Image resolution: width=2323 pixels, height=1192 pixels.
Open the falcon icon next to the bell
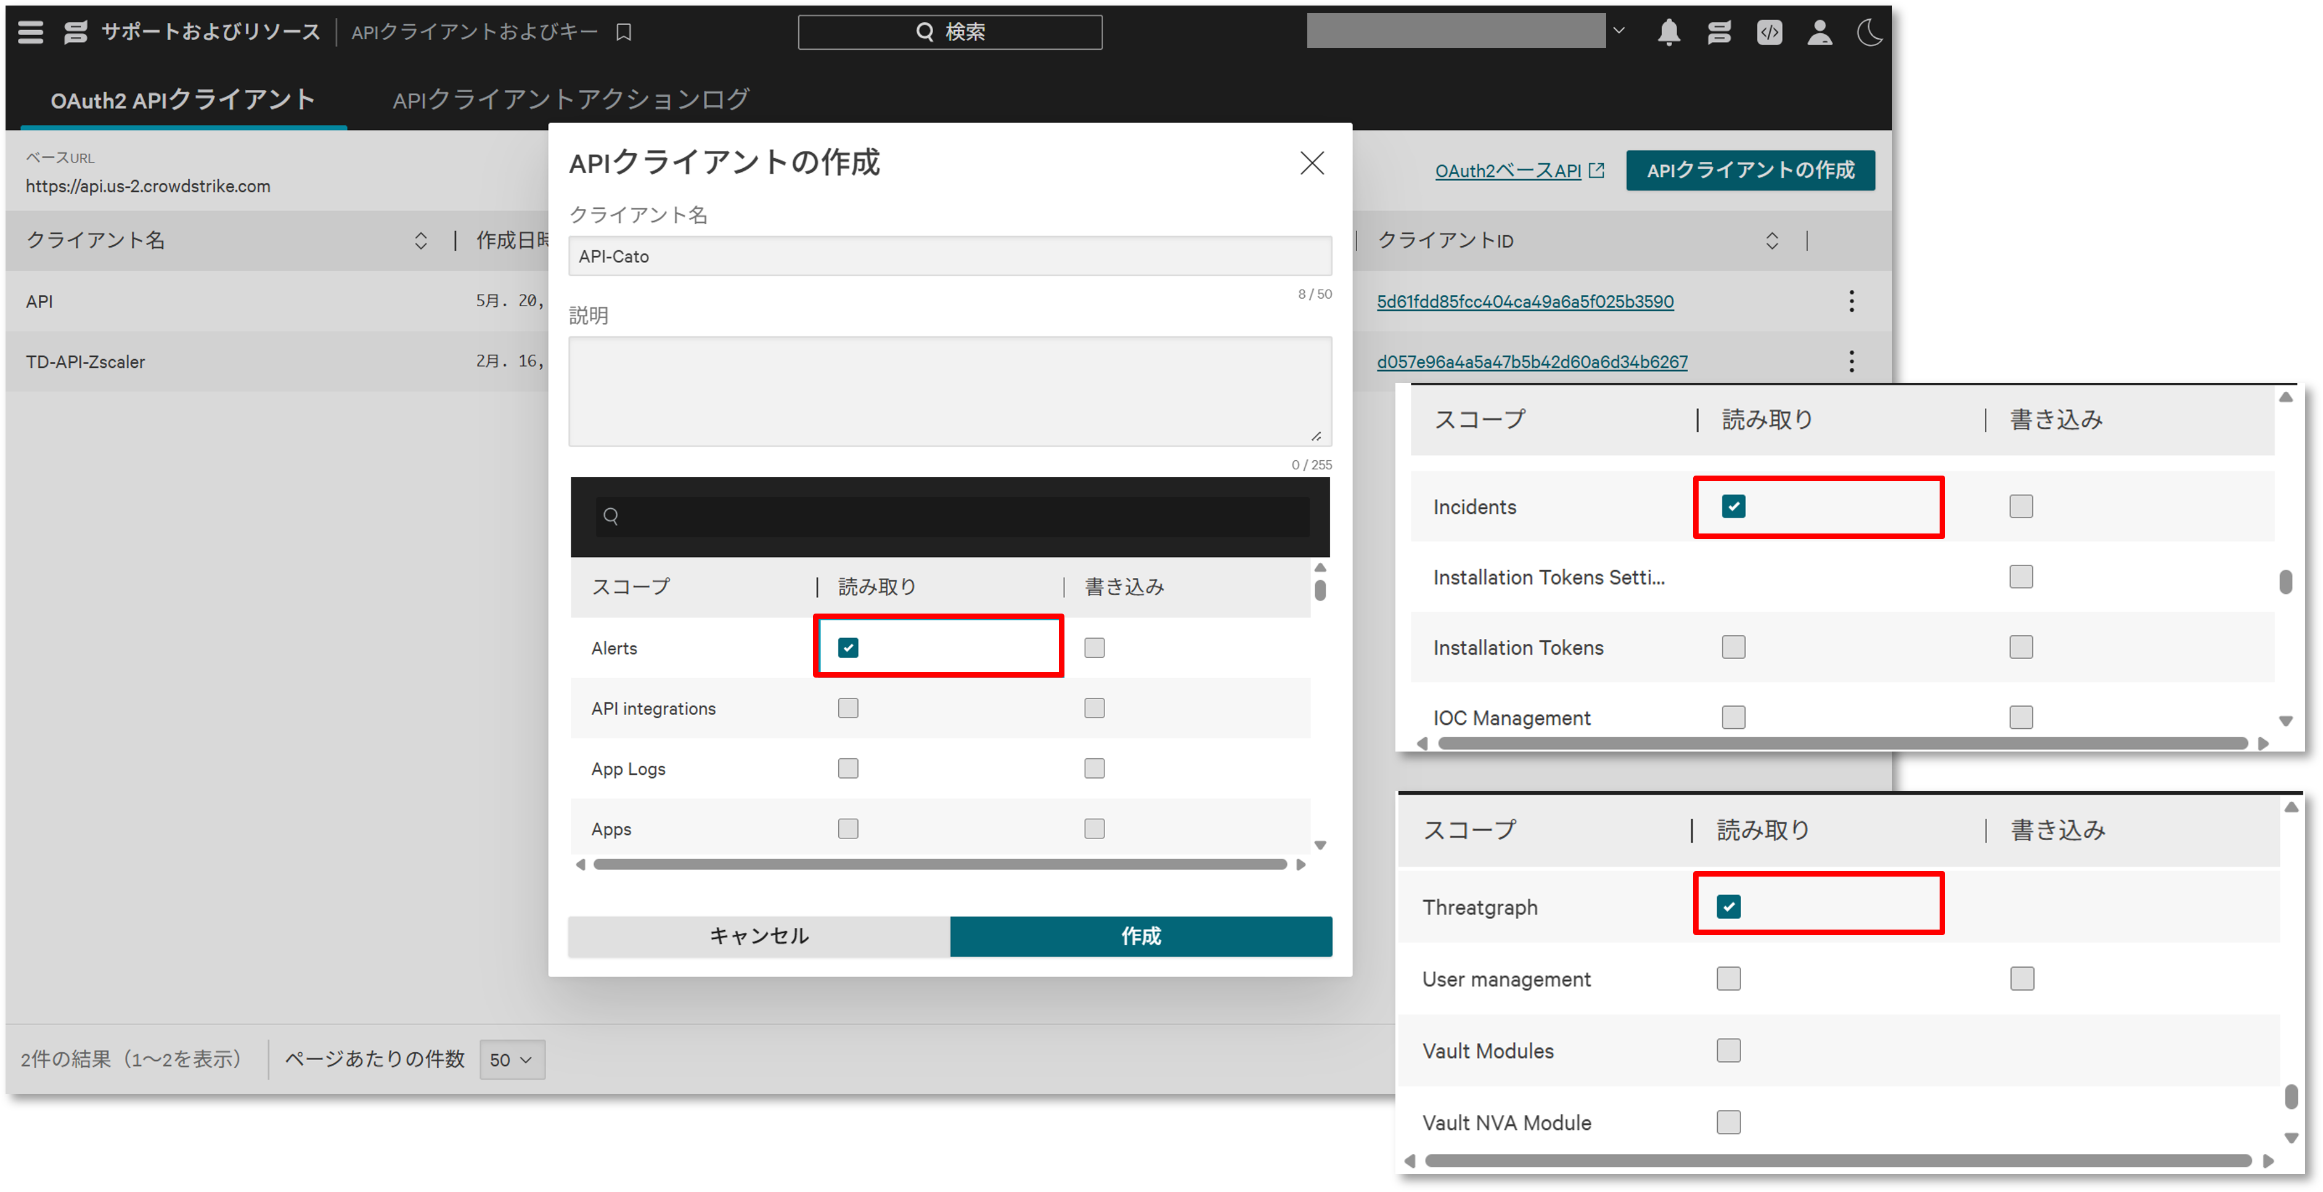1719,33
